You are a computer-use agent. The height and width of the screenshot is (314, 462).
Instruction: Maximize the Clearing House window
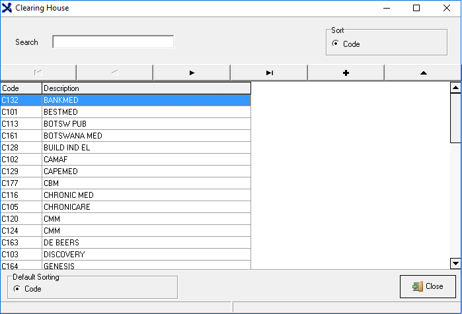pos(416,8)
